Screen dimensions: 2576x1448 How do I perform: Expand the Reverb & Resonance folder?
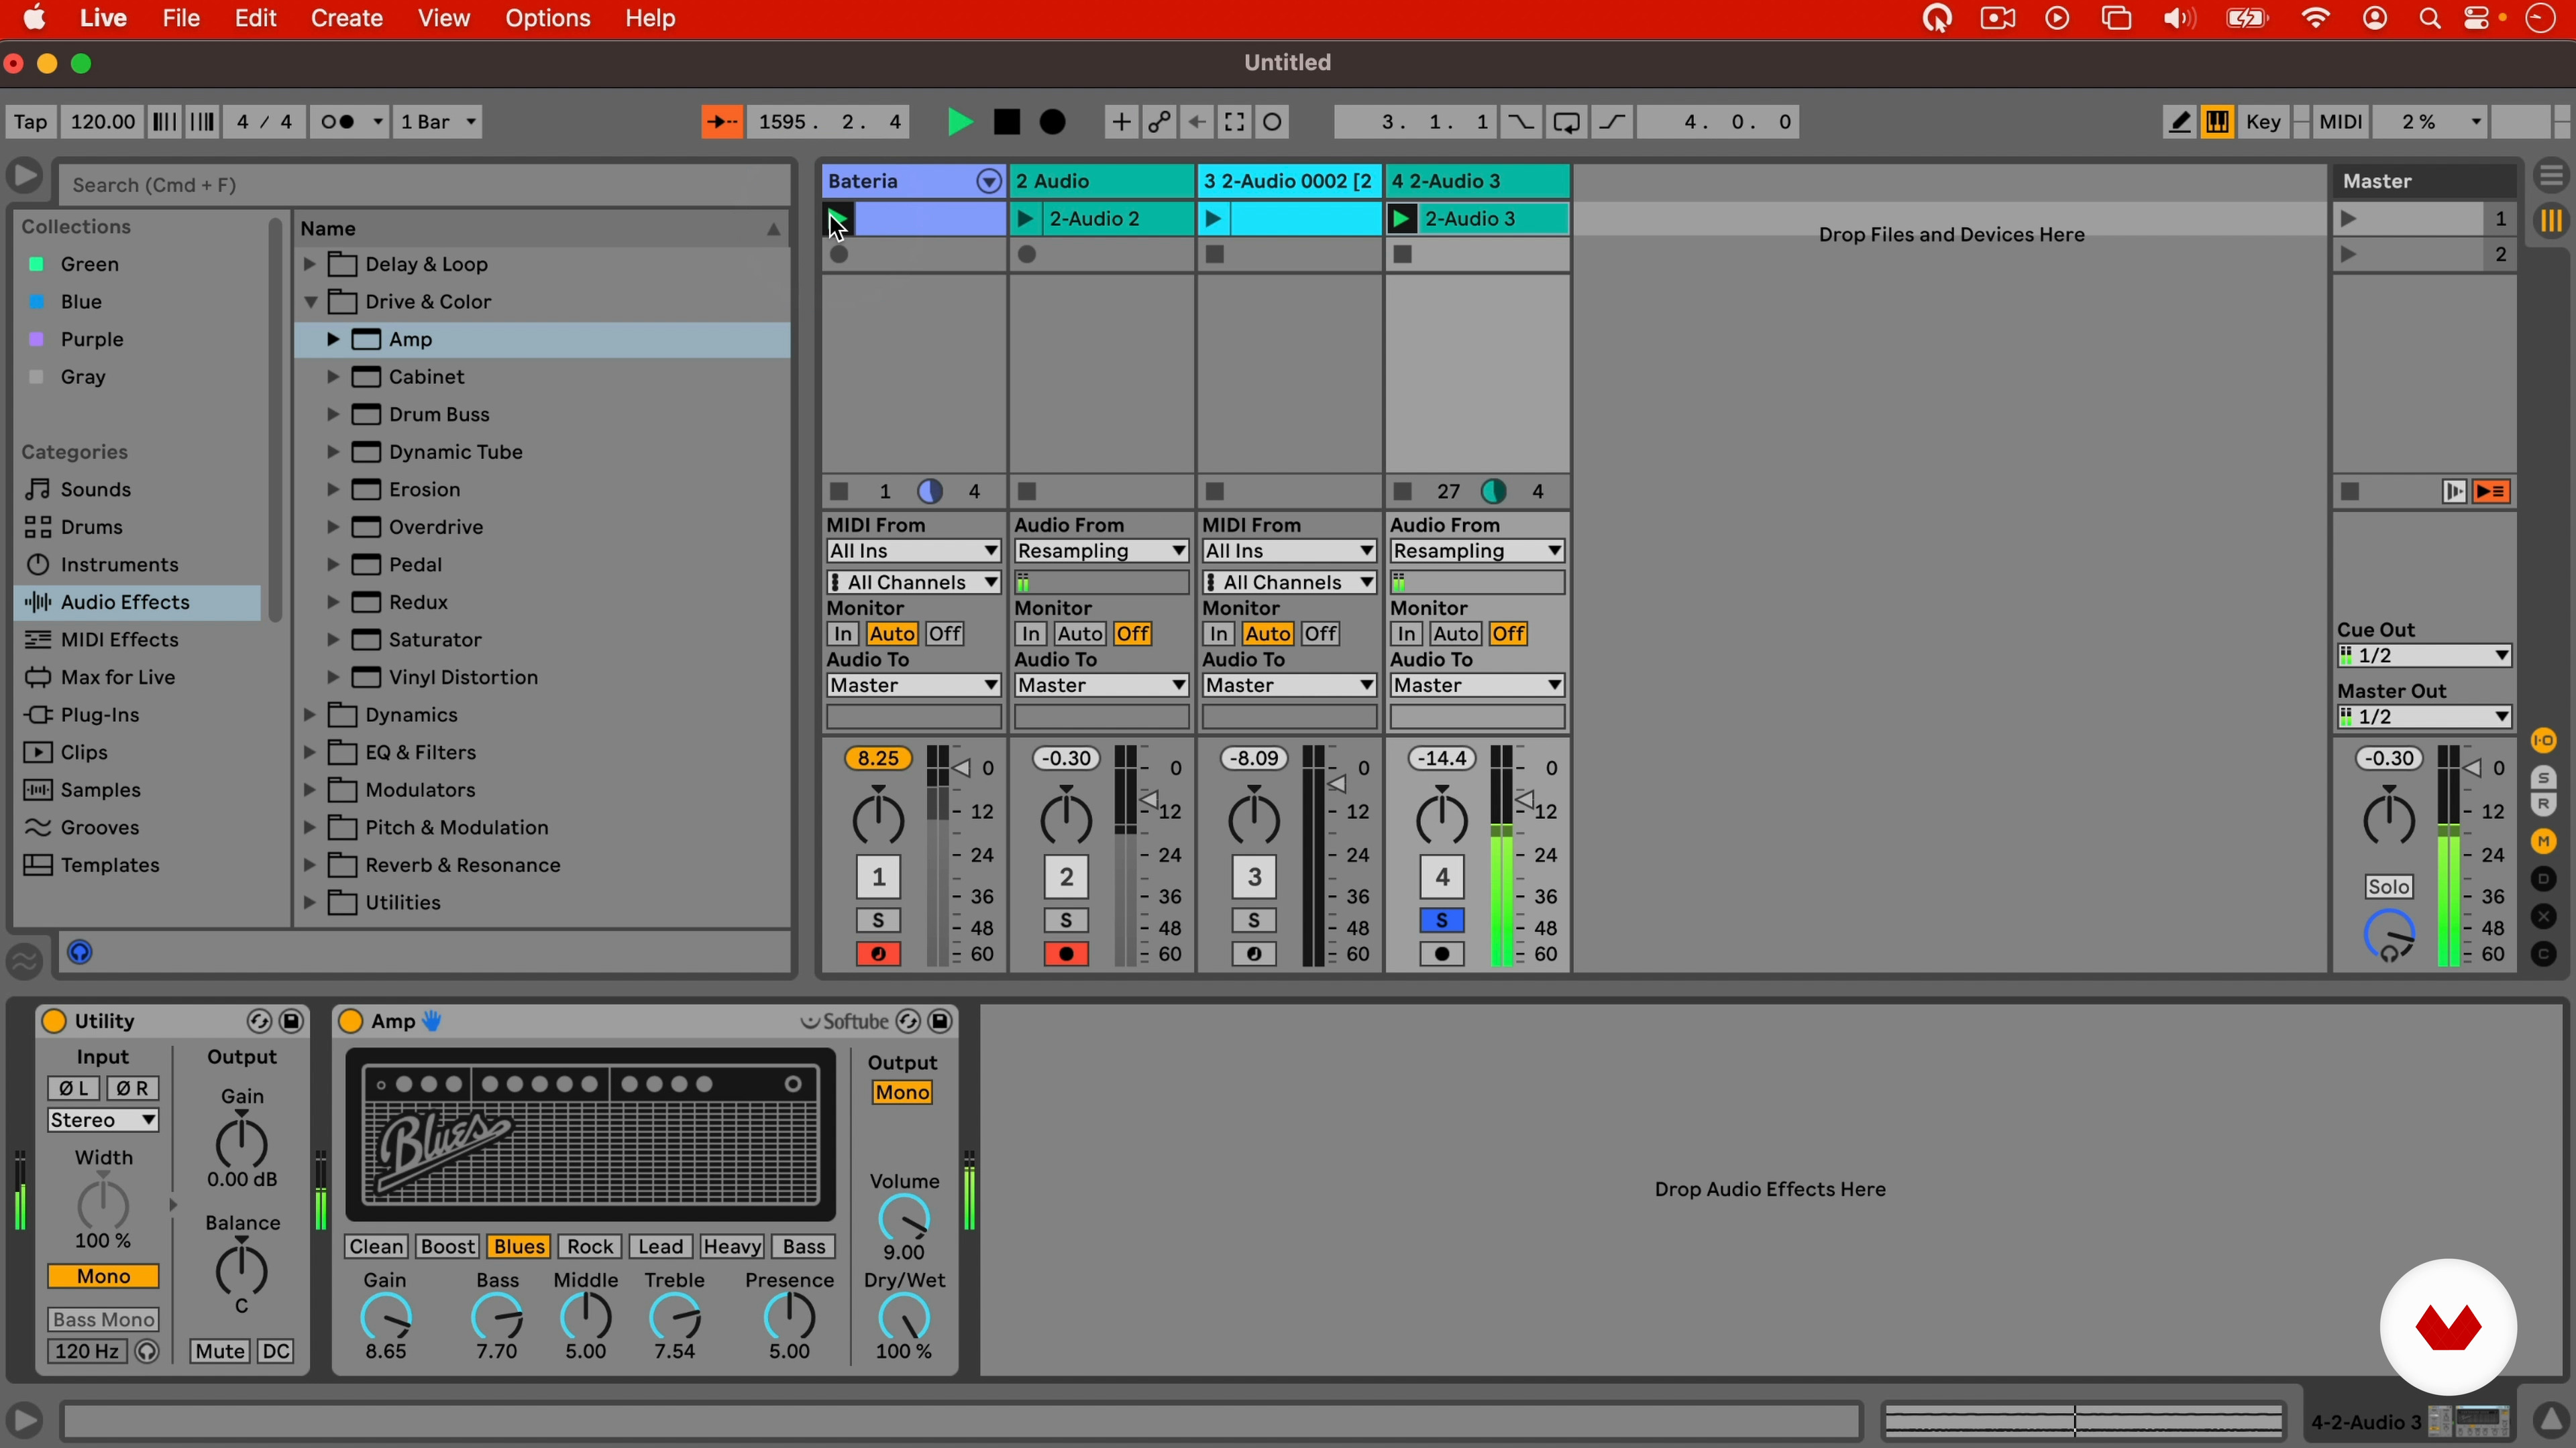tap(310, 866)
